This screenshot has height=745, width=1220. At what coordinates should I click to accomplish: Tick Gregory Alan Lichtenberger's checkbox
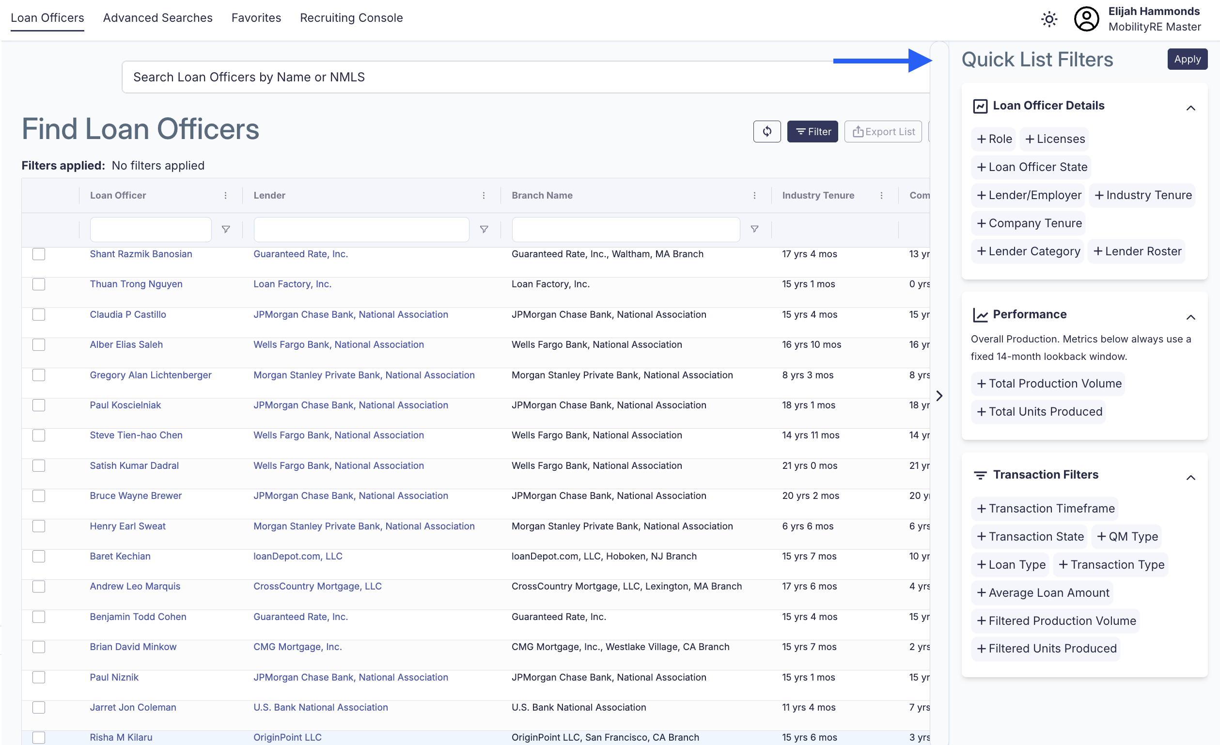[39, 375]
